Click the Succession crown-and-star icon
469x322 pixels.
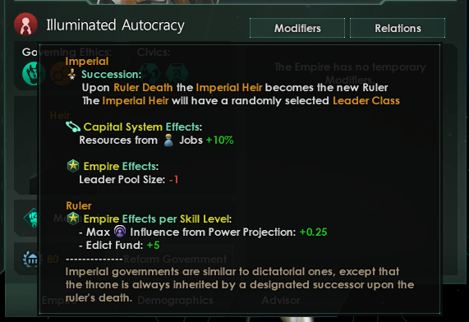pos(72,74)
